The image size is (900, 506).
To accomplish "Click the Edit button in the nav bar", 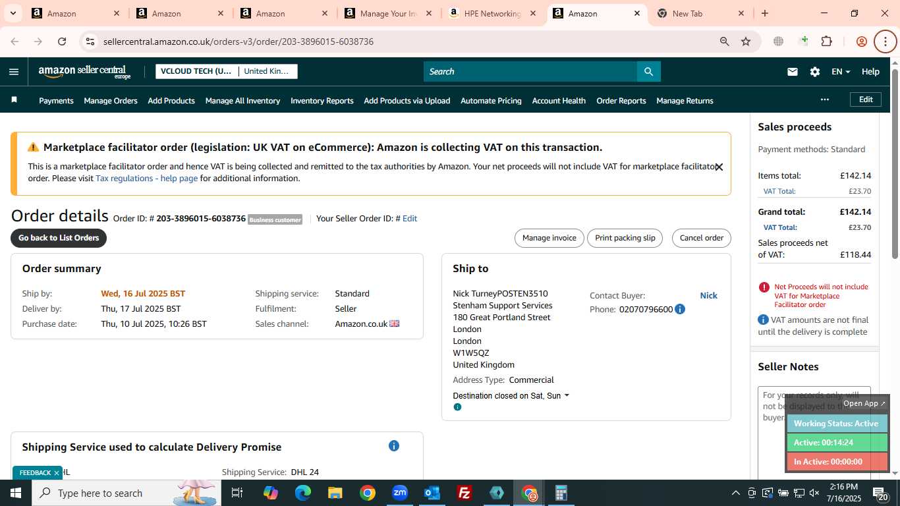I will (x=866, y=99).
